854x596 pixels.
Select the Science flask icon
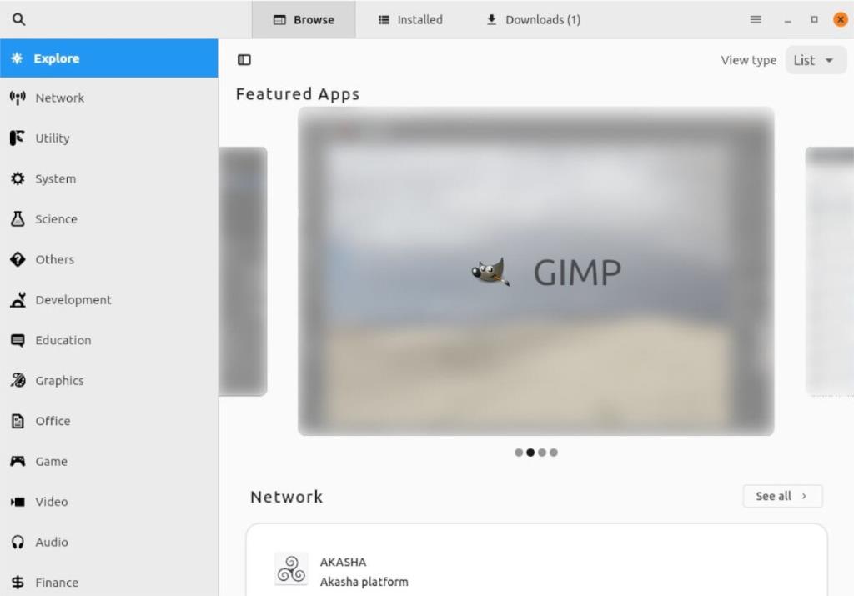pyautogui.click(x=18, y=218)
